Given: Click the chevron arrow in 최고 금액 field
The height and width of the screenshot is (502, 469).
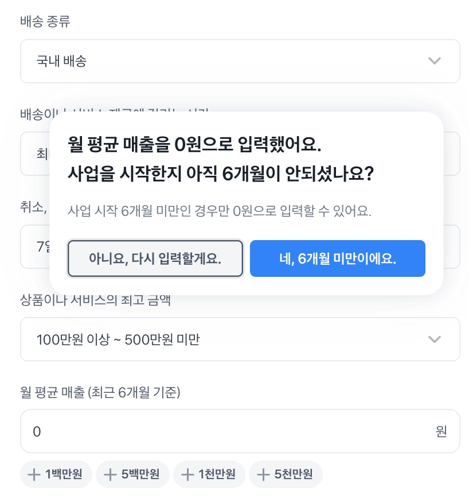Looking at the screenshot, I should [x=435, y=339].
